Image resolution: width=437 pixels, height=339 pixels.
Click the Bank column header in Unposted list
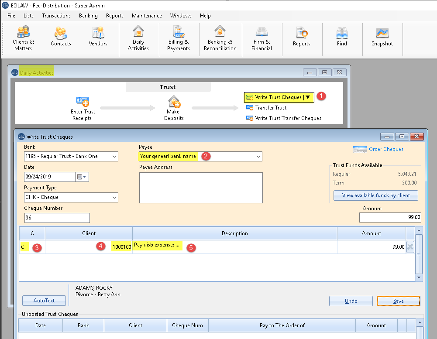(83, 325)
